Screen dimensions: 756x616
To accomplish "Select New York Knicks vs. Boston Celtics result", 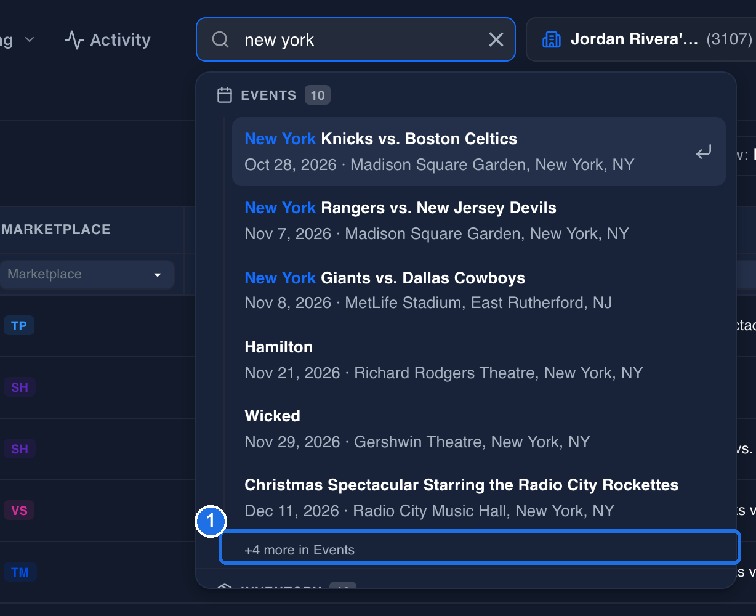I will point(479,152).
